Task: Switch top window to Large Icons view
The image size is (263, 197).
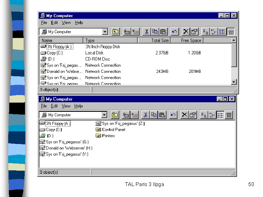Action: (x=205, y=32)
